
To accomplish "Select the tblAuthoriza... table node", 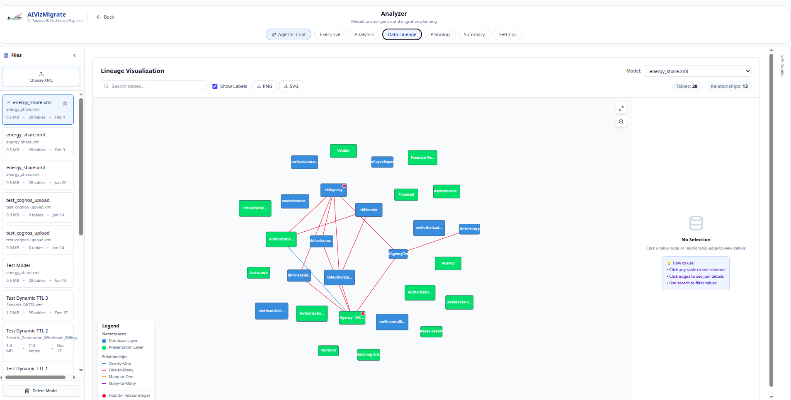I will click(x=340, y=277).
